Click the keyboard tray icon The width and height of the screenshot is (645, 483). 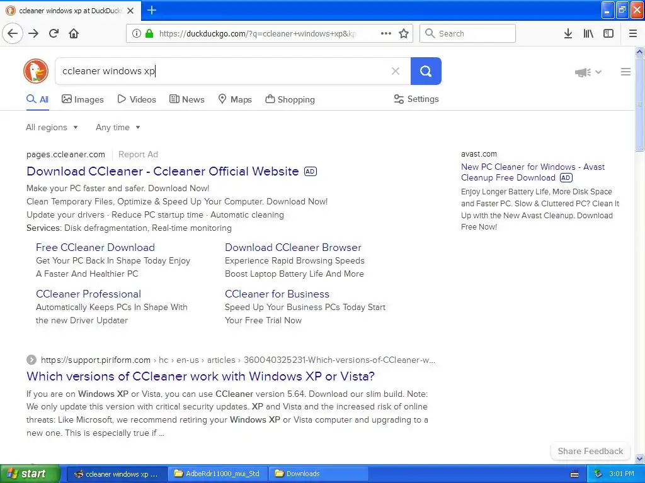574,474
